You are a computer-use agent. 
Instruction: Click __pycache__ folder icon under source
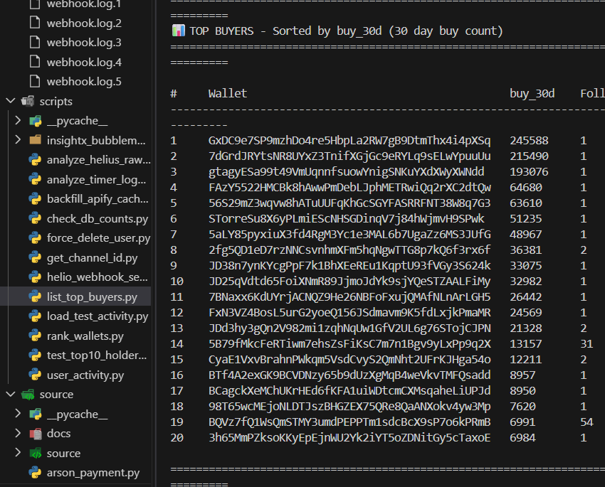(35, 414)
